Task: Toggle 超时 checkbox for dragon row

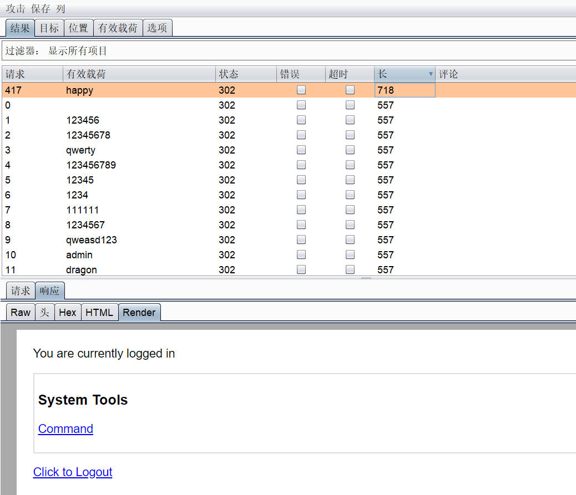Action: [350, 270]
